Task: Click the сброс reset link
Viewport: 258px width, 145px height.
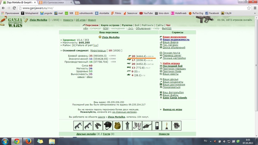Action: click(x=90, y=77)
